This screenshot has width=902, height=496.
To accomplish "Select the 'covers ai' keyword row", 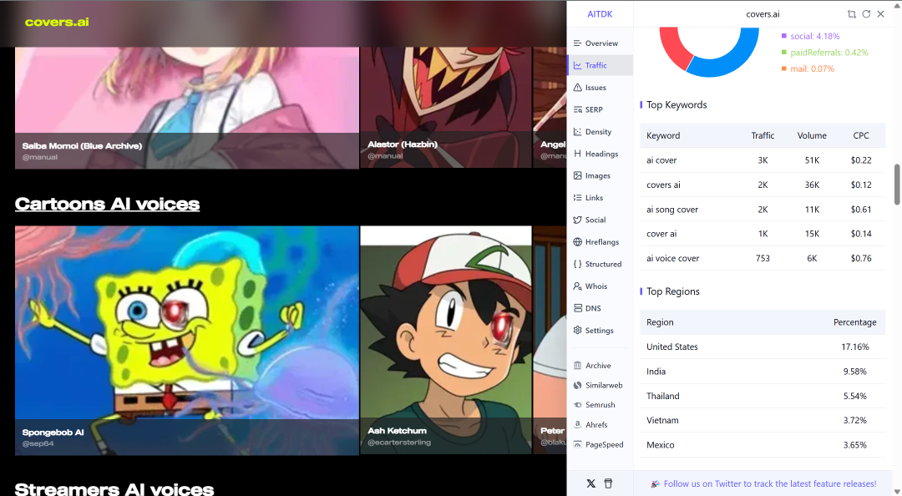I will 763,185.
